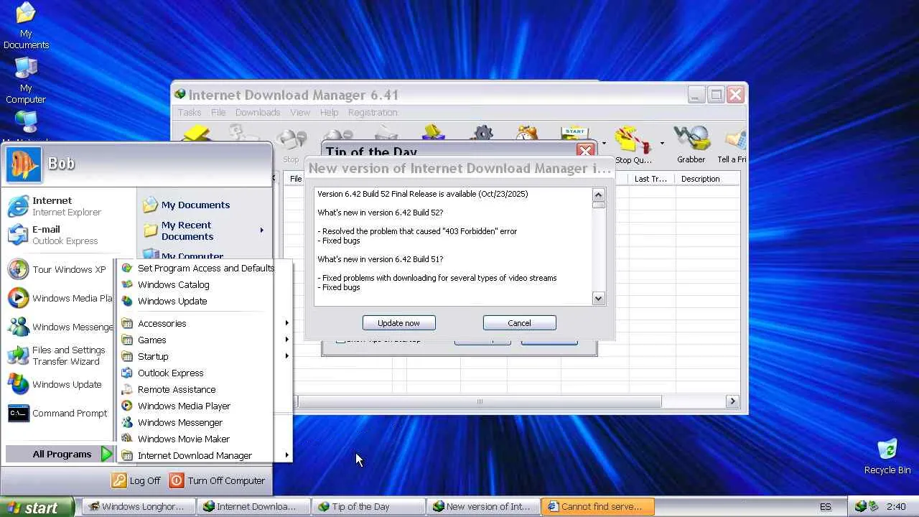Open the IDM File menu
This screenshot has height=517, width=919.
point(218,112)
